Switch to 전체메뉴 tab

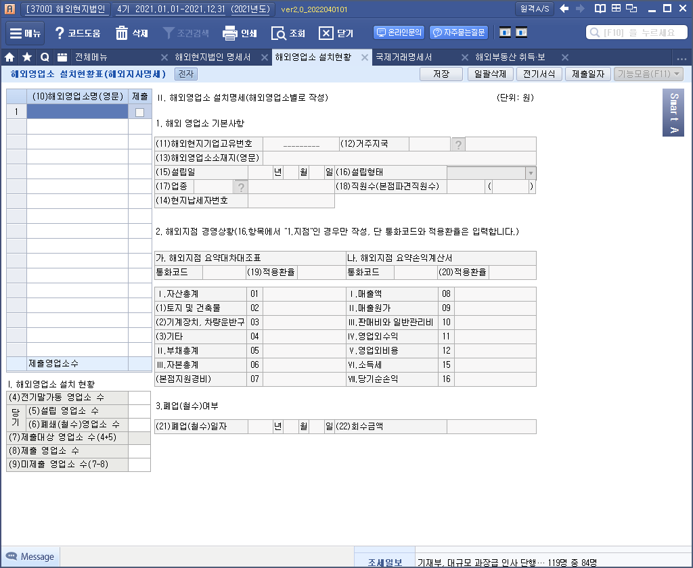click(91, 57)
